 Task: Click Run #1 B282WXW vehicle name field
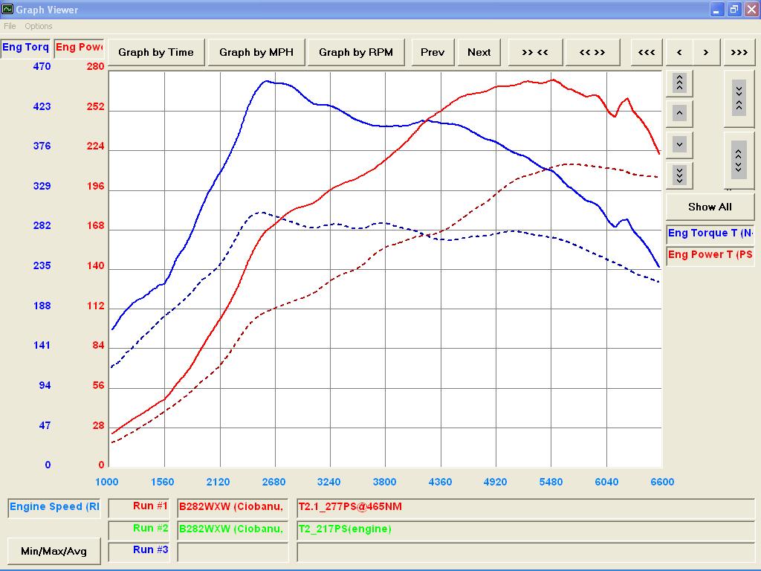(x=232, y=507)
